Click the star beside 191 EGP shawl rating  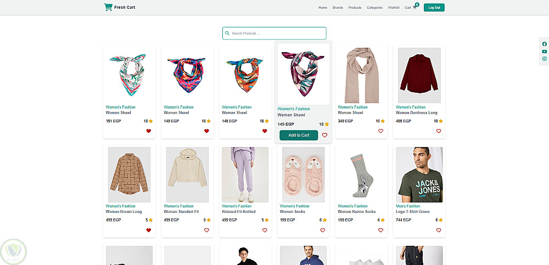pos(150,121)
